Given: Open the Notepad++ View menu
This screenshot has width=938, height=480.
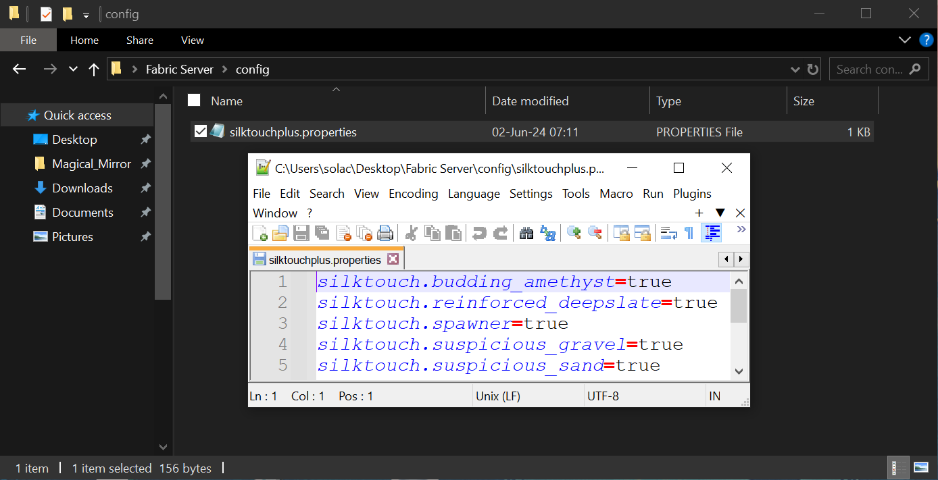Looking at the screenshot, I should (x=366, y=194).
